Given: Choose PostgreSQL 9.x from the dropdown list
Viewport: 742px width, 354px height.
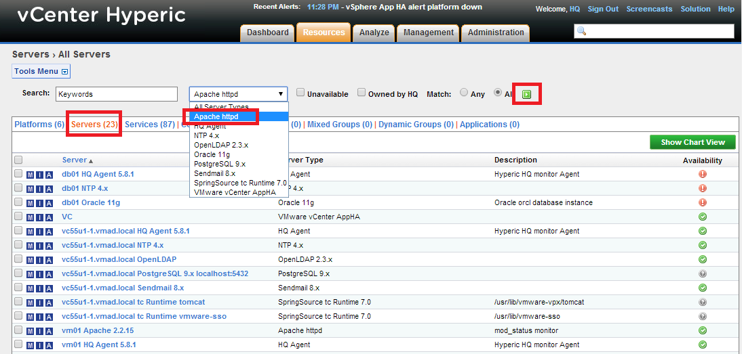Looking at the screenshot, I should pos(239,164).
